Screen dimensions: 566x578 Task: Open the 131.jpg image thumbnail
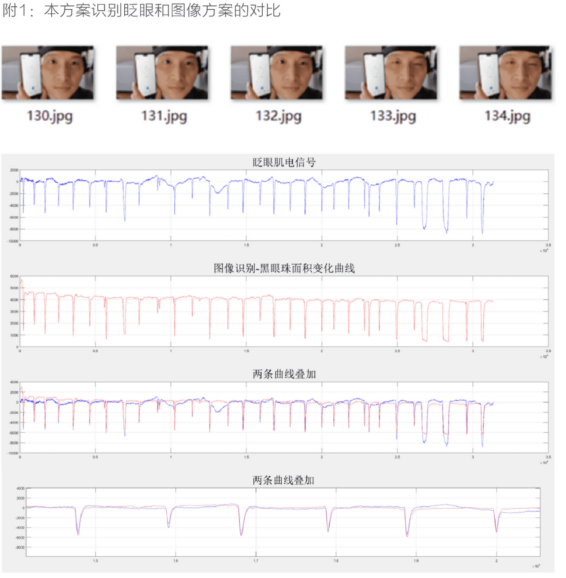point(162,73)
